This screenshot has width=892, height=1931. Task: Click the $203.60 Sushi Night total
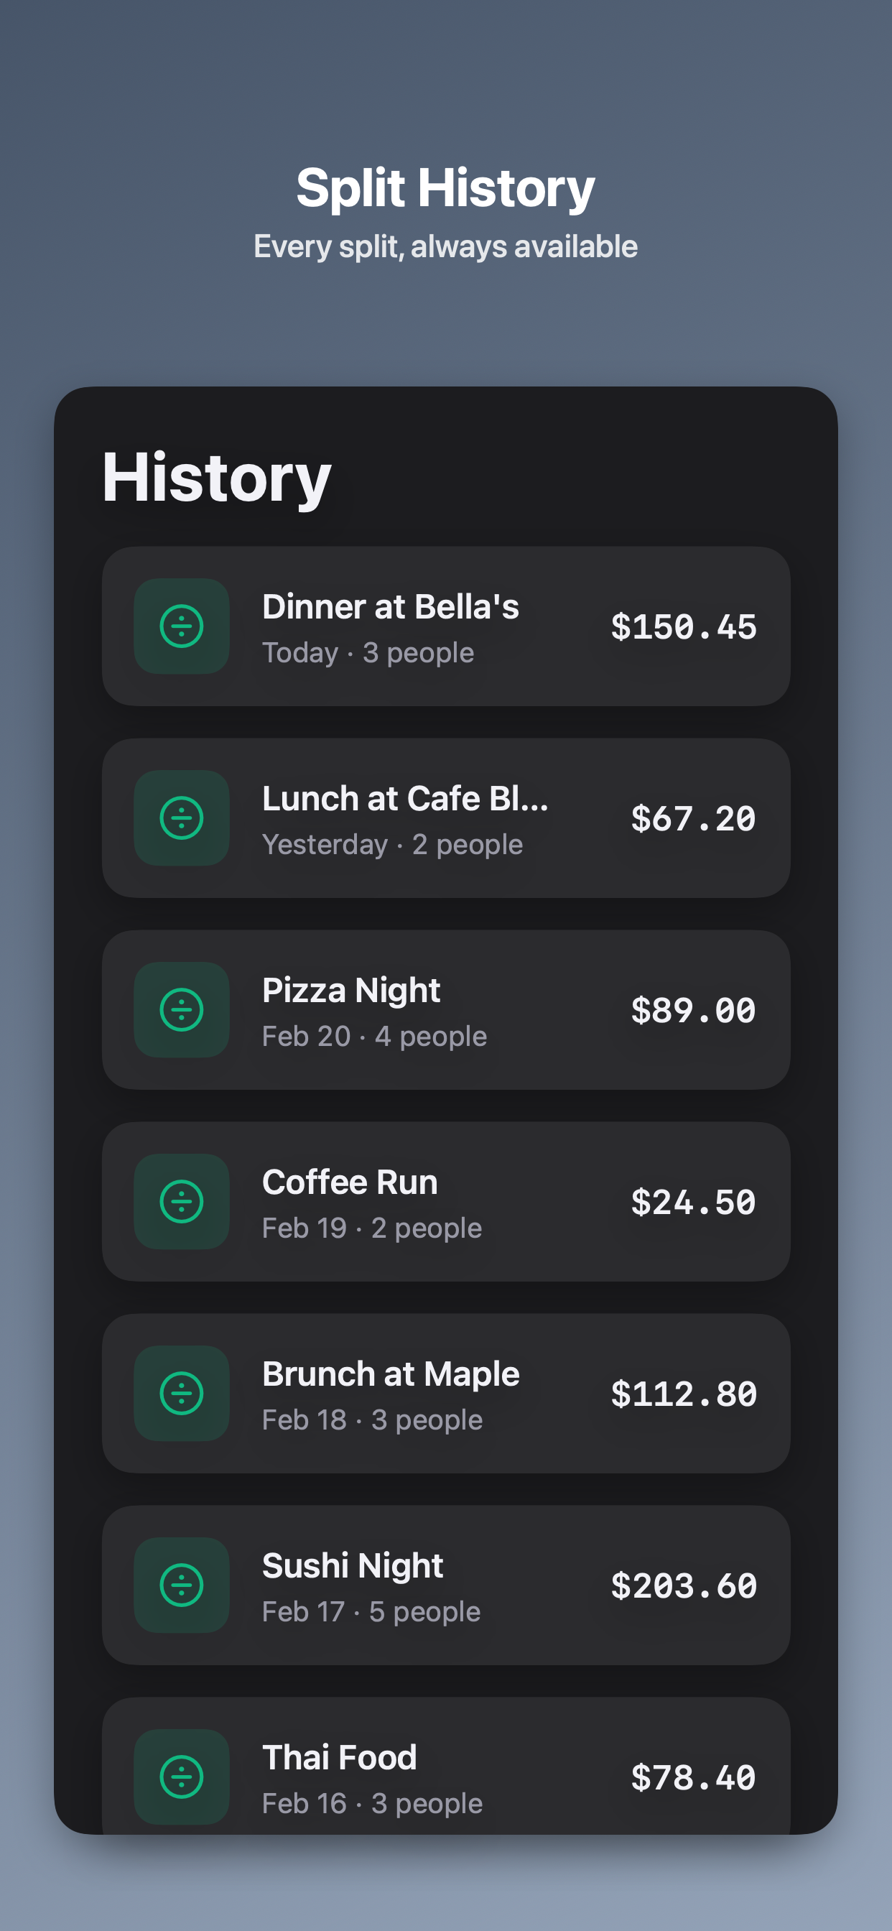(683, 1586)
